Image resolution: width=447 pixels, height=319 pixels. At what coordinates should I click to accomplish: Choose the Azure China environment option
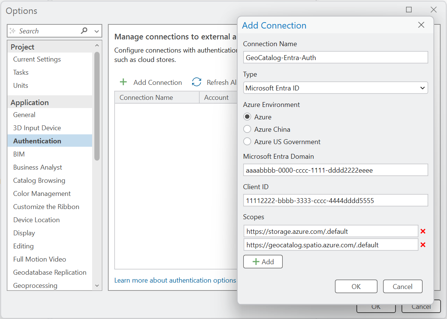247,129
